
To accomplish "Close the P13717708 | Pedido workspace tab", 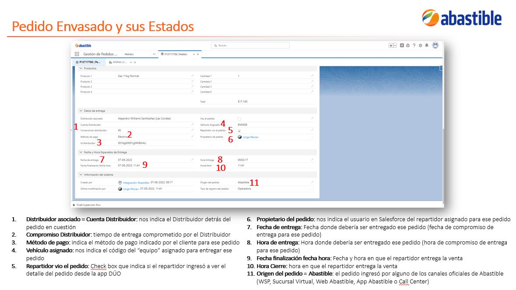I will [198, 54].
